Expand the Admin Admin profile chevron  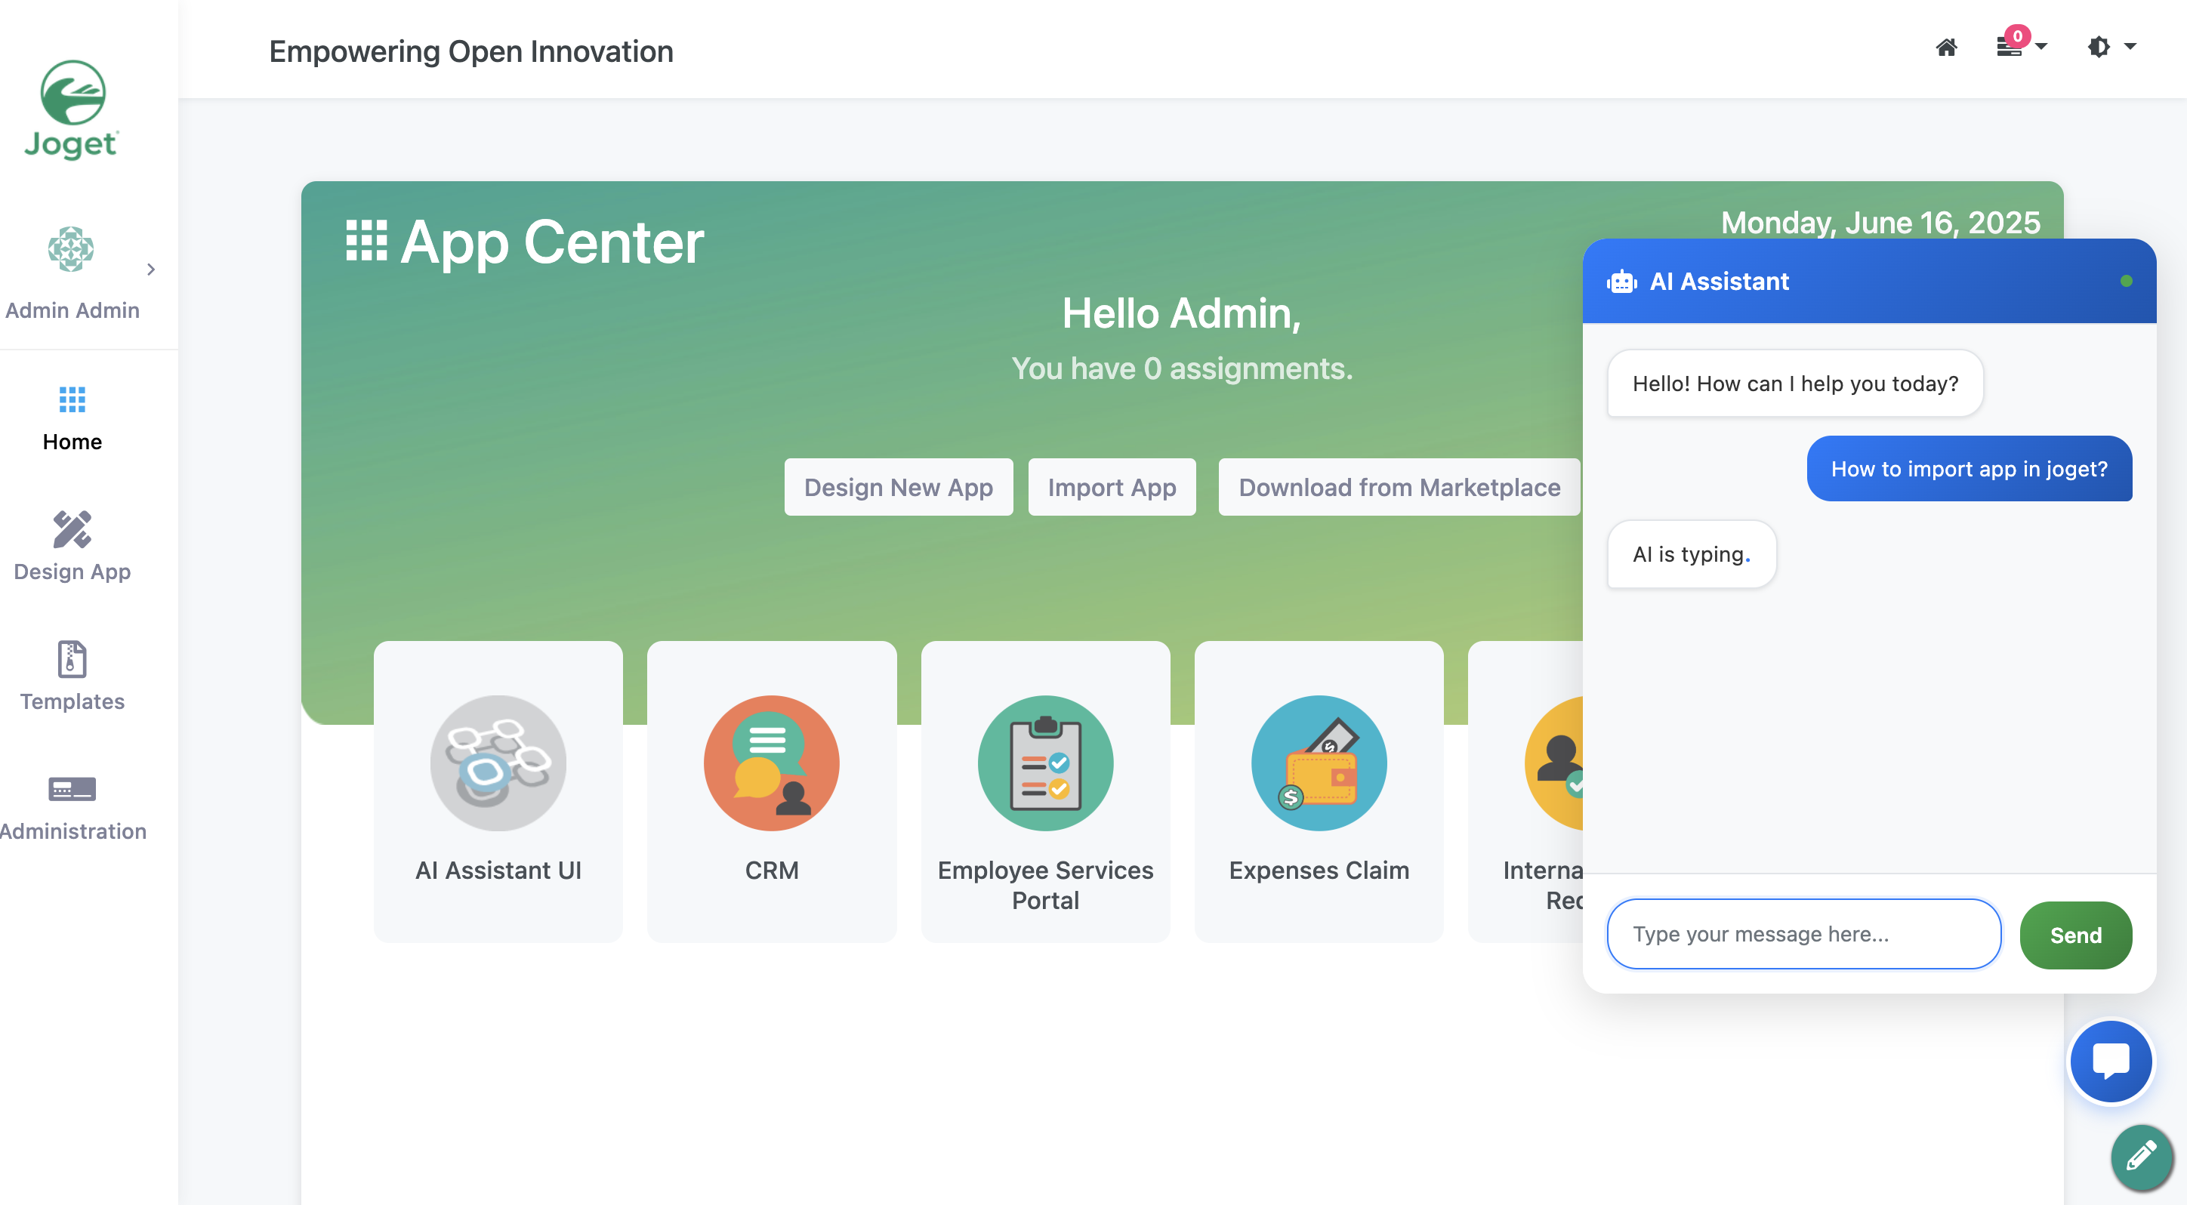click(151, 269)
